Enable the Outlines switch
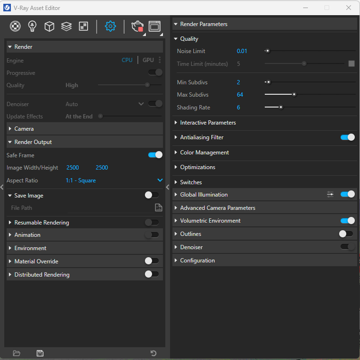This screenshot has height=360, width=360. click(x=346, y=234)
